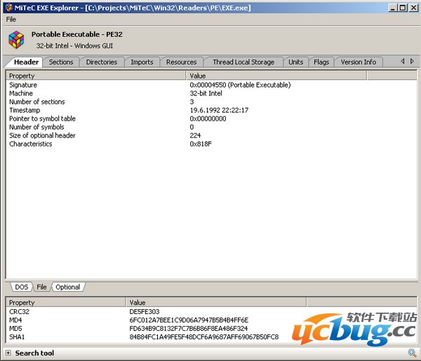Switch to the Sections tab

coord(61,62)
